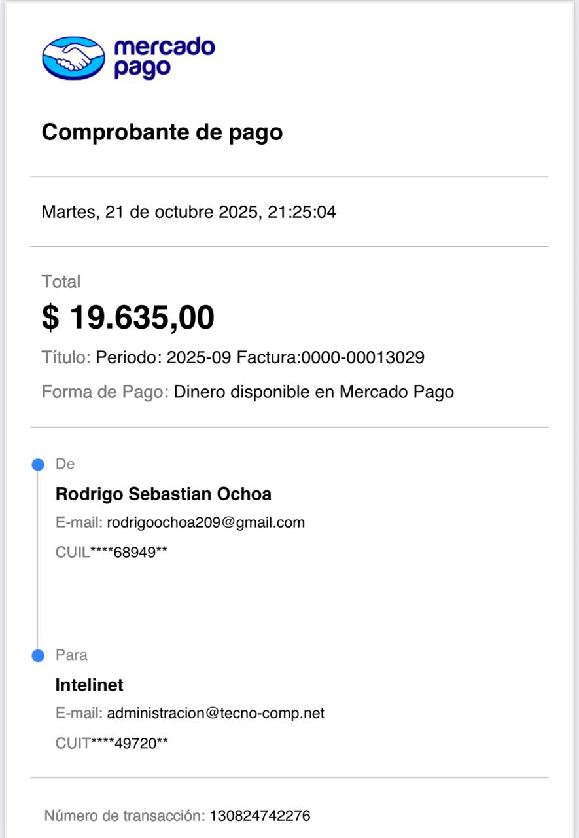579x838 pixels.
Task: Select Dinero disponible en Mercado Pago text
Action: click(x=313, y=392)
